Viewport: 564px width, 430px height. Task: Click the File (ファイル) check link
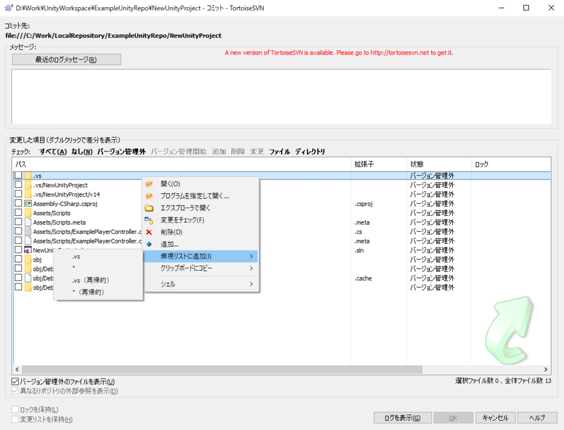279,152
